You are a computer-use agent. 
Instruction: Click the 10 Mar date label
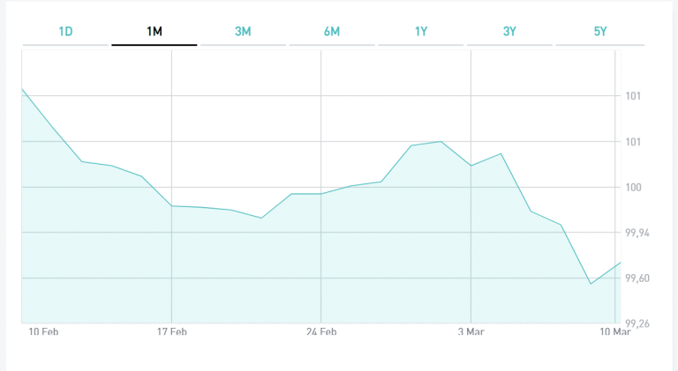(x=614, y=331)
